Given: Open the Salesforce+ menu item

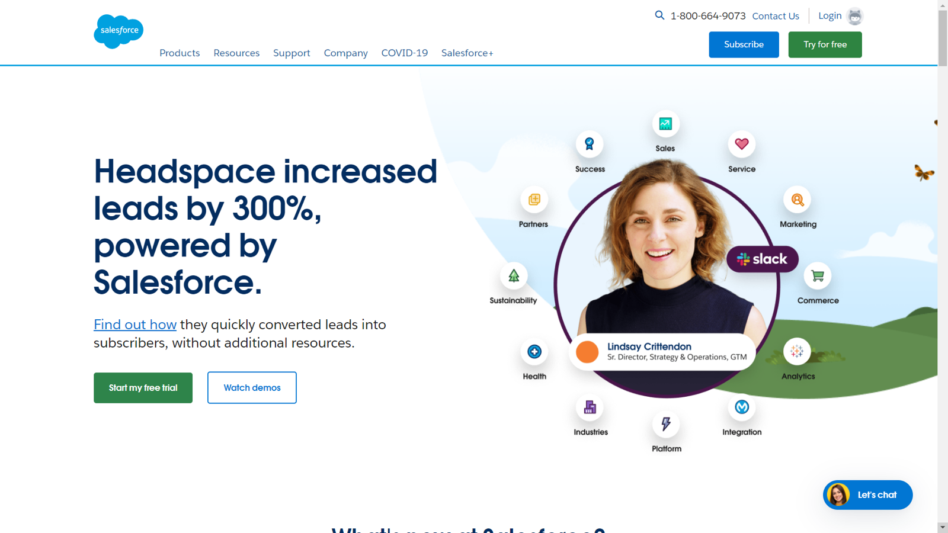Looking at the screenshot, I should [467, 53].
